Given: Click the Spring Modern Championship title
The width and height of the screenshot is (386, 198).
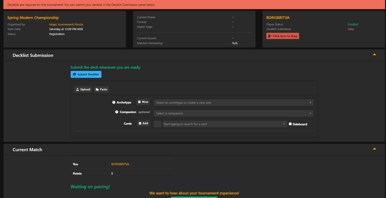Looking at the screenshot, I should tap(33, 18).
